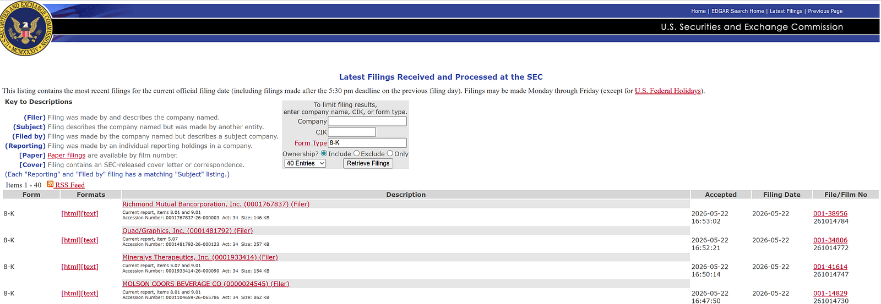Click accepted time 16:50:14
The image size is (881, 304).
click(x=706, y=274)
